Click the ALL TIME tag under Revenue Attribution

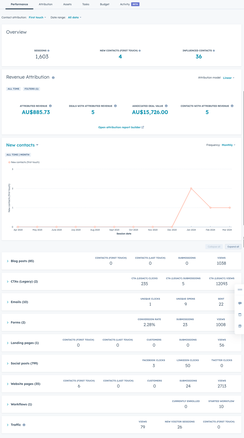click(x=14, y=89)
